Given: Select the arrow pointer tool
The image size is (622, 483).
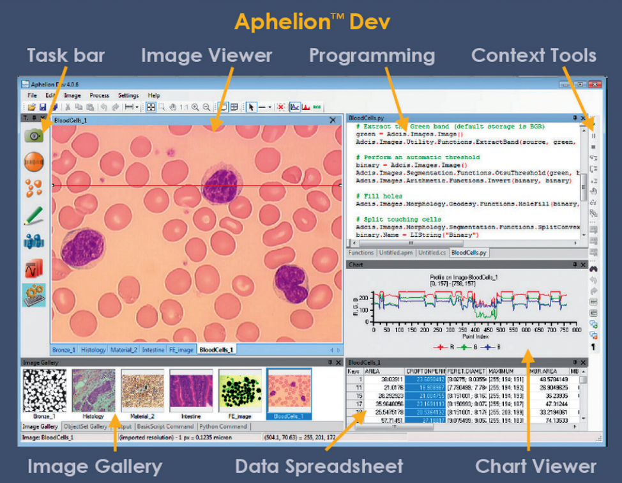Looking at the screenshot, I should tap(251, 107).
